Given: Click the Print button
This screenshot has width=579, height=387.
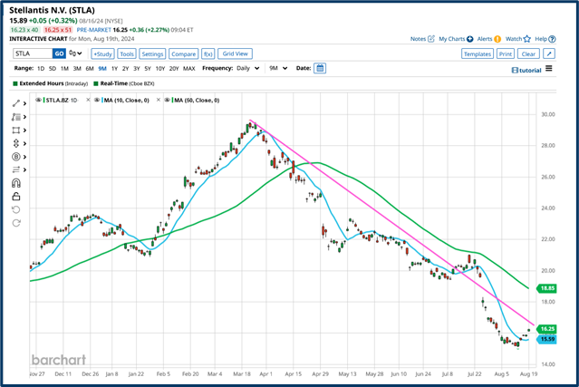Looking at the screenshot, I should 505,53.
